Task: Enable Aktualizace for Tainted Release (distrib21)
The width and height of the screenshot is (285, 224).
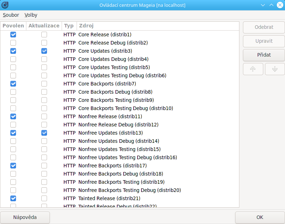Action: coord(44,198)
